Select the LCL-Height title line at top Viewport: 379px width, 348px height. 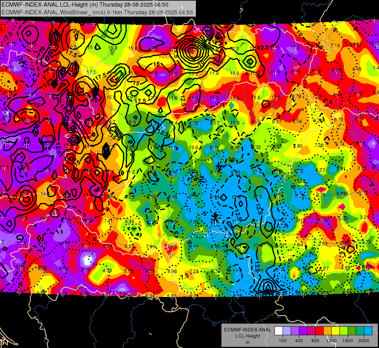click(x=85, y=5)
